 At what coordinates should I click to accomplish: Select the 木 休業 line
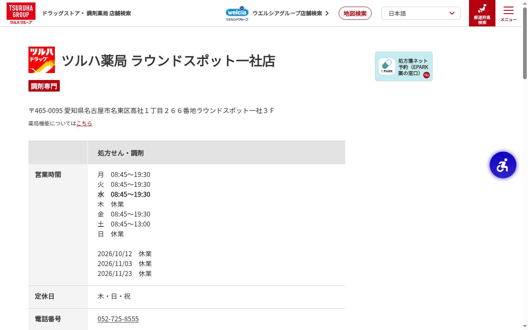[111, 204]
